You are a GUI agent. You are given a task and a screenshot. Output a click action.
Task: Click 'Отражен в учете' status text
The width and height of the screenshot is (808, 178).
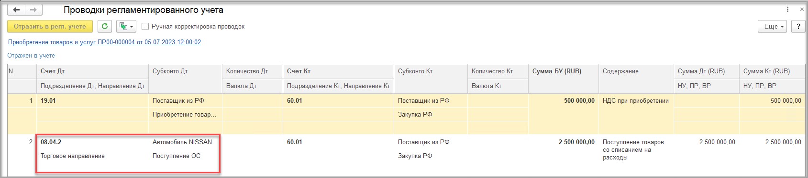click(31, 56)
